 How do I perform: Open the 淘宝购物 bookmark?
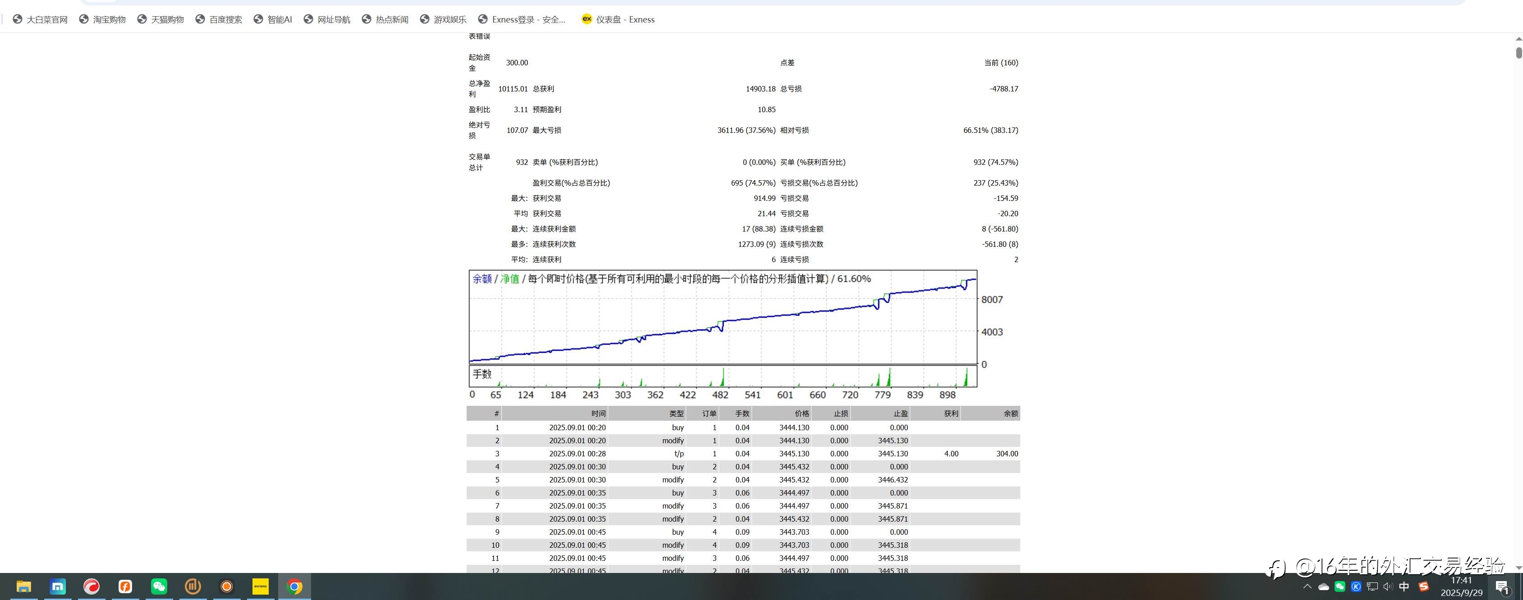103,19
